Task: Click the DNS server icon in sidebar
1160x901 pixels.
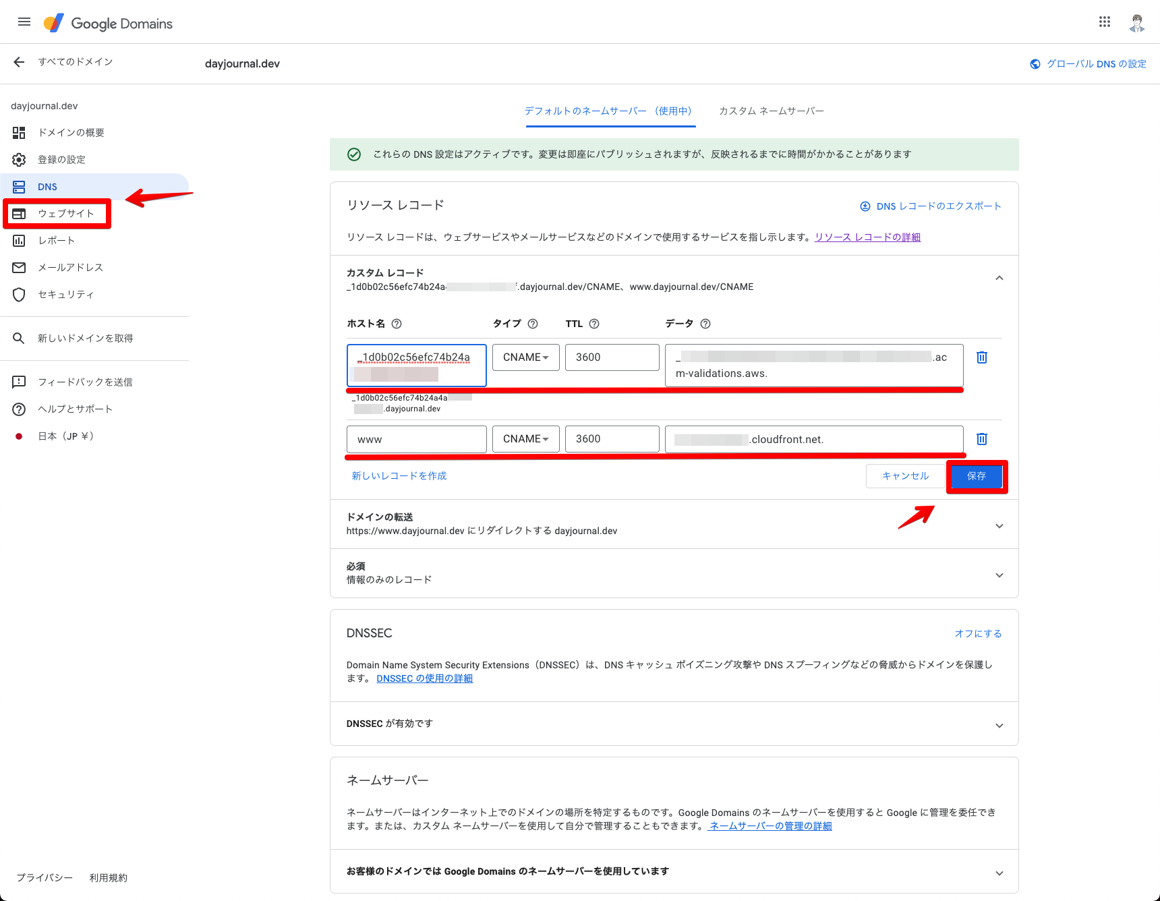Action: (x=19, y=187)
